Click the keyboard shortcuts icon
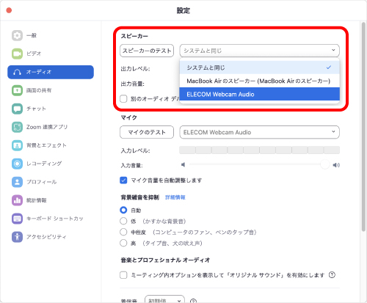The image size is (367, 303). click(17, 219)
